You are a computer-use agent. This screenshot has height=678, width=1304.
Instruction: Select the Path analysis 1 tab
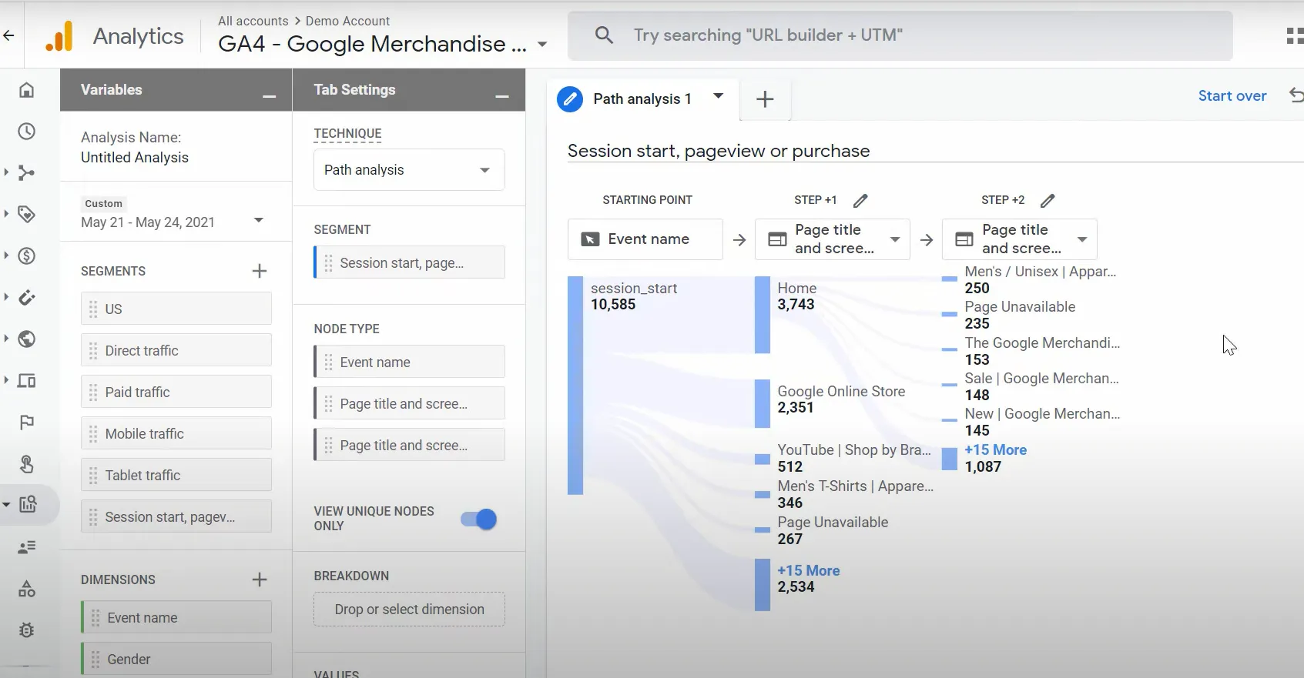click(642, 99)
